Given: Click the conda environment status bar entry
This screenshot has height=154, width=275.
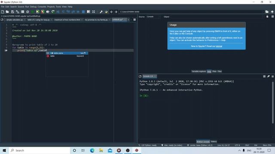Looking at the screenshot, I should click(x=200, y=145).
